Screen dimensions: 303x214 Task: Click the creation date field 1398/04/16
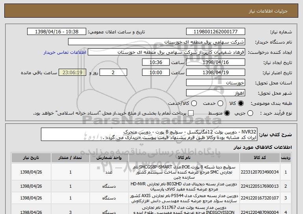coord(216,62)
